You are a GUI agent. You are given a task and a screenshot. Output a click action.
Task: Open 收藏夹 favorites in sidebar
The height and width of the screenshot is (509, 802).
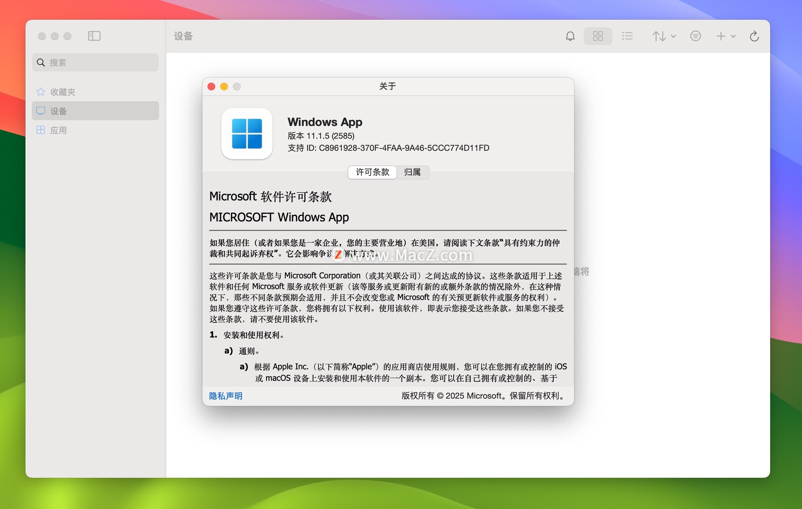(x=95, y=92)
